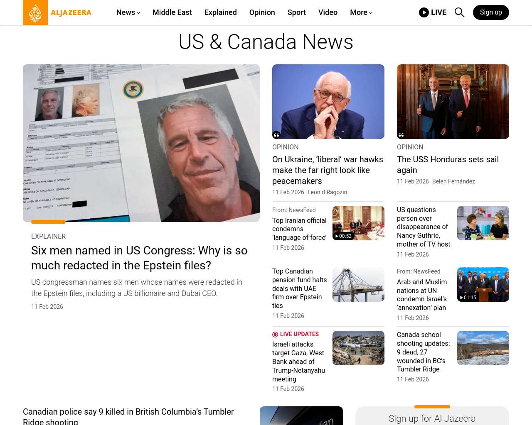Click quote icon on USS Honduras image
Viewport: 532px width, 425px height.
401,134
